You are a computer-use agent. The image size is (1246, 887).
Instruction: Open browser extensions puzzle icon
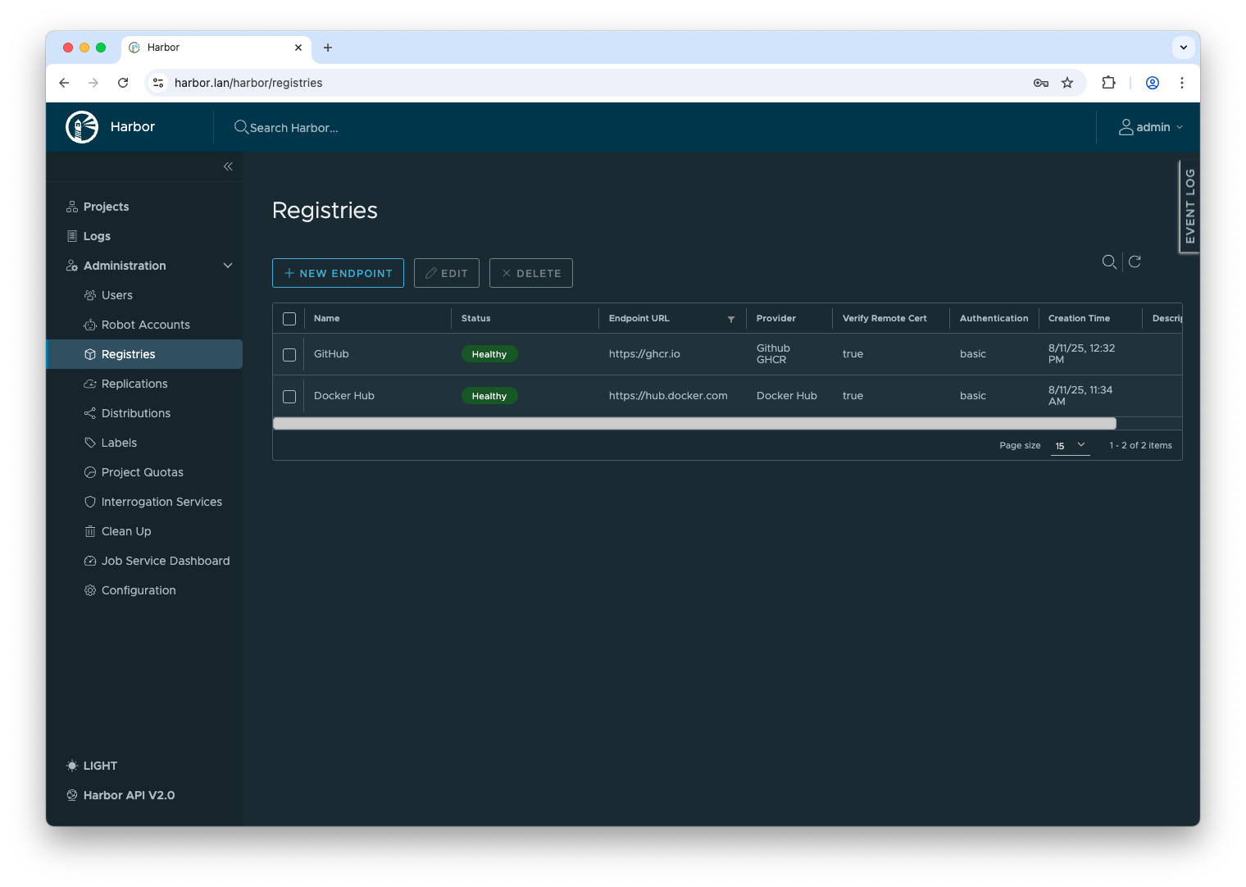click(x=1108, y=83)
